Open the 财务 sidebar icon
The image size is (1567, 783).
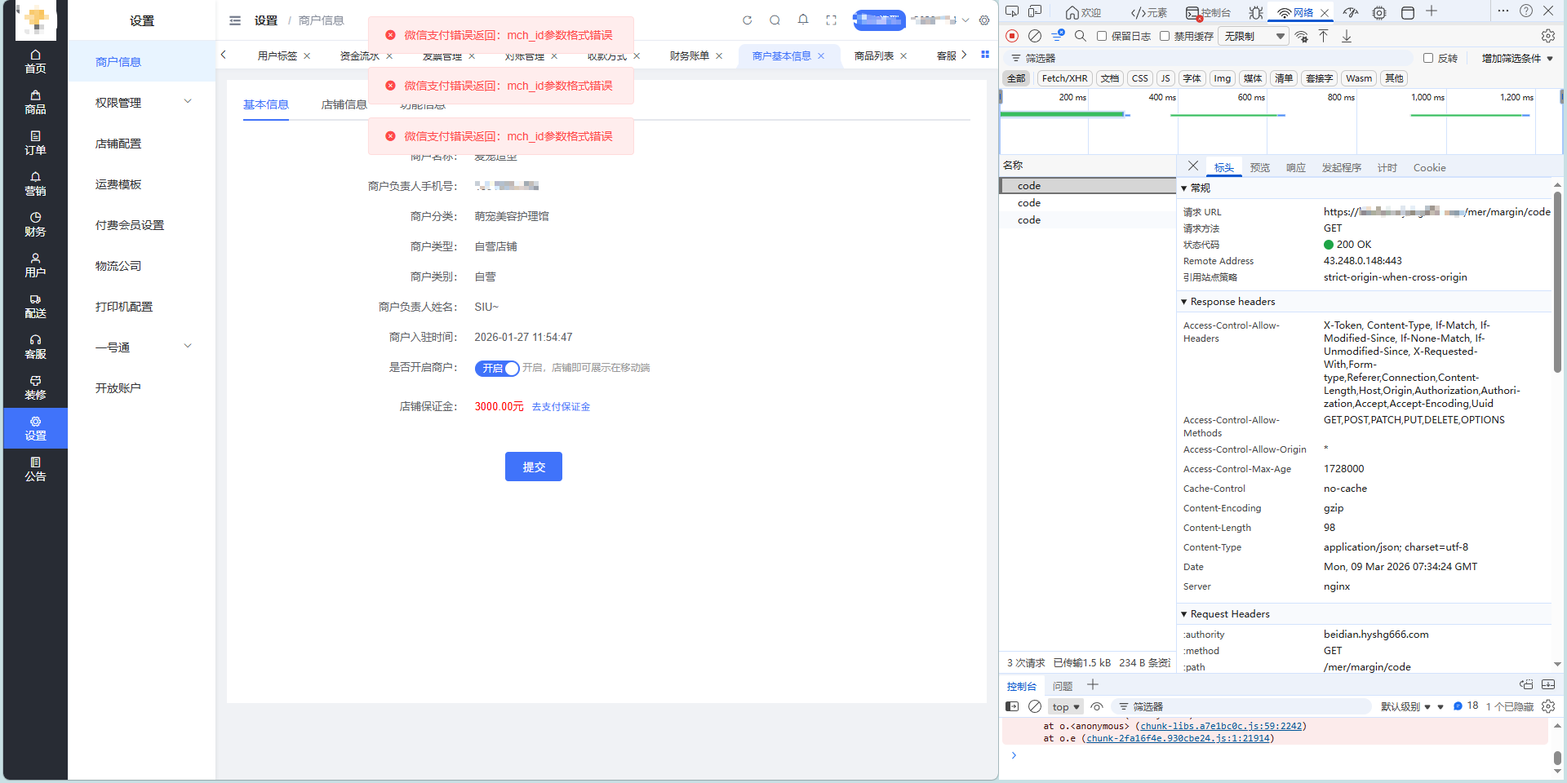pyautogui.click(x=35, y=224)
